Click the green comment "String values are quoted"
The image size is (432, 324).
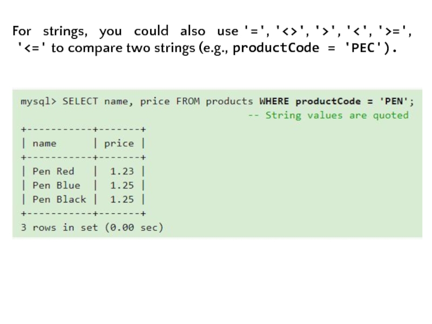tap(336, 115)
